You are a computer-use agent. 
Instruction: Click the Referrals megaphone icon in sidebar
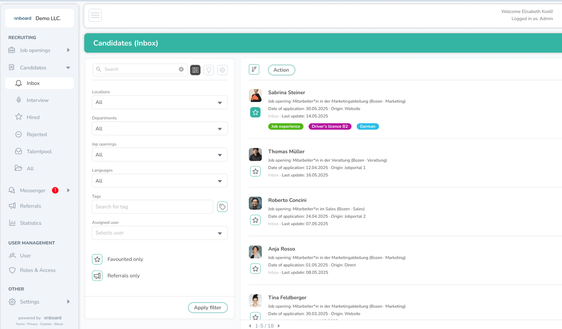(12, 206)
